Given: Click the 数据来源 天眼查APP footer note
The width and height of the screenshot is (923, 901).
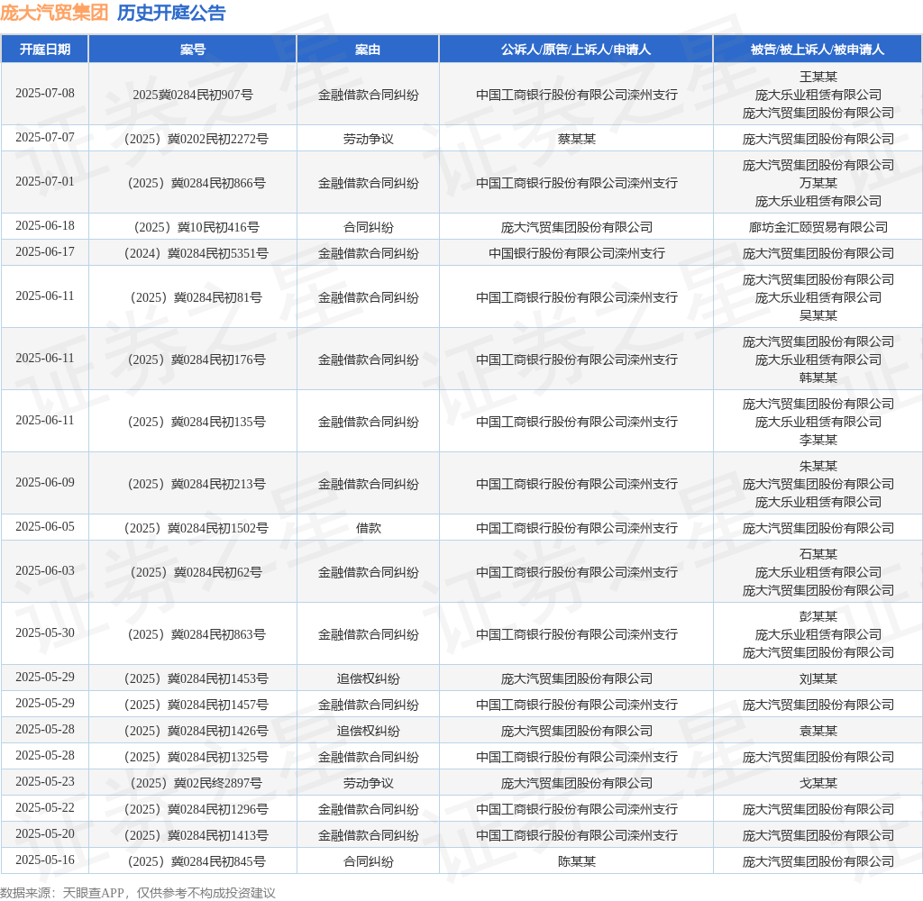Looking at the screenshot, I should [138, 893].
